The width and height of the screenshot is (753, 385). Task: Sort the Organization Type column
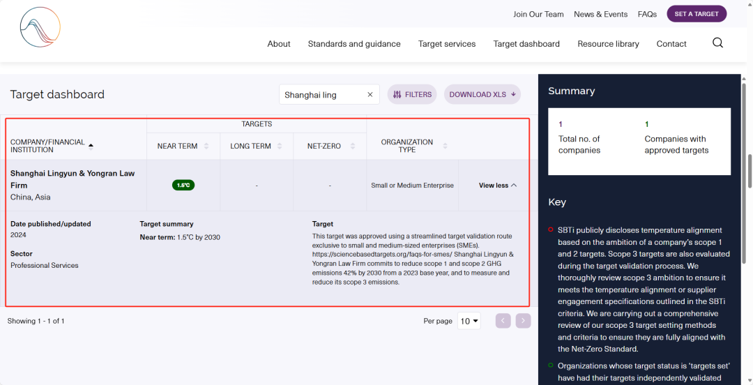click(445, 146)
